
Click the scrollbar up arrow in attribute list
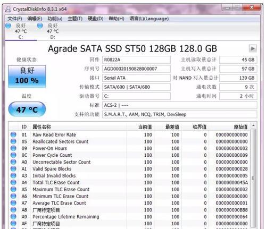click(x=253, y=125)
